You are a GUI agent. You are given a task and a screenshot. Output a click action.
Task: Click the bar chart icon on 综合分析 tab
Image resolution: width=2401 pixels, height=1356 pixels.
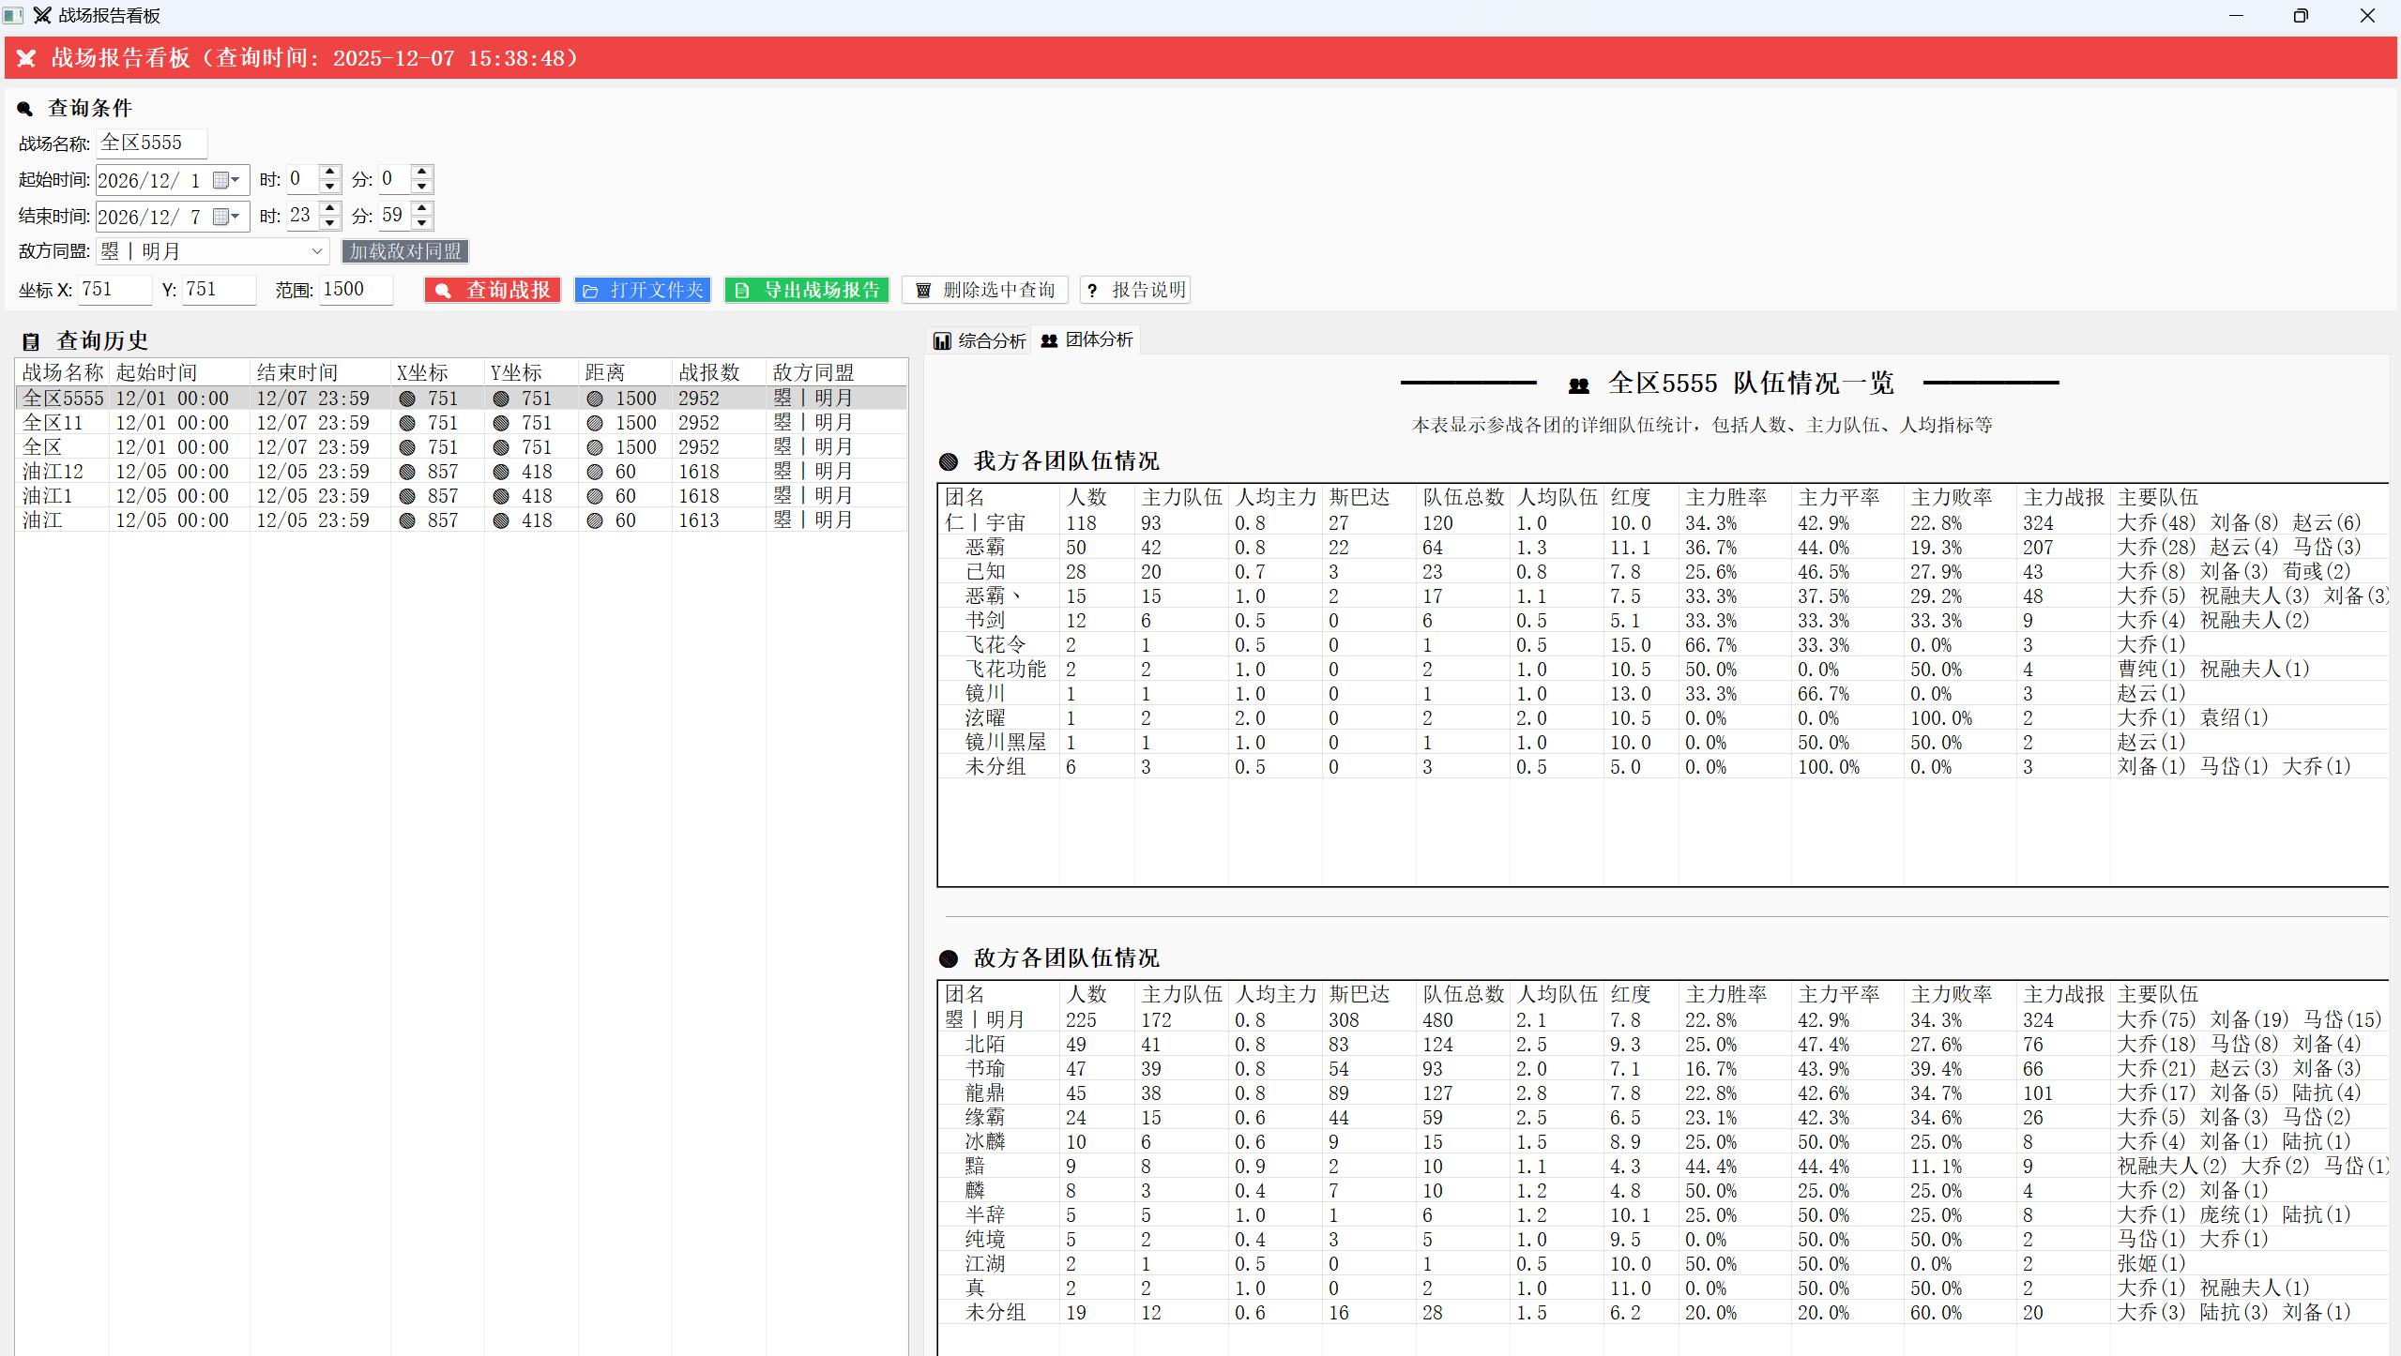pos(942,340)
